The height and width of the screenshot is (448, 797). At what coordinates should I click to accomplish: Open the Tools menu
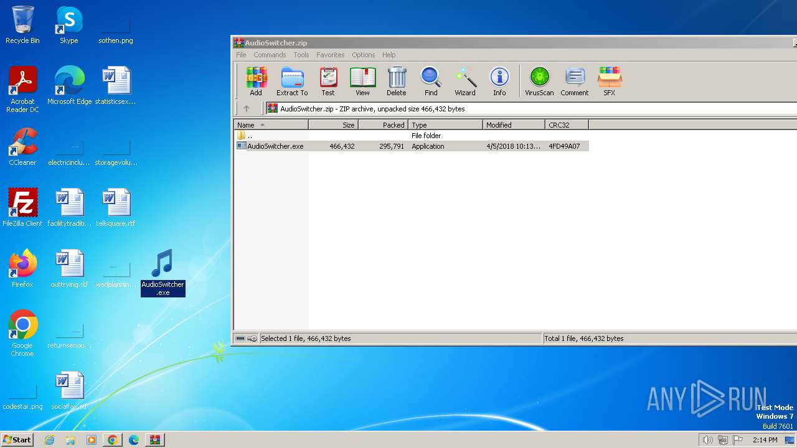301,55
